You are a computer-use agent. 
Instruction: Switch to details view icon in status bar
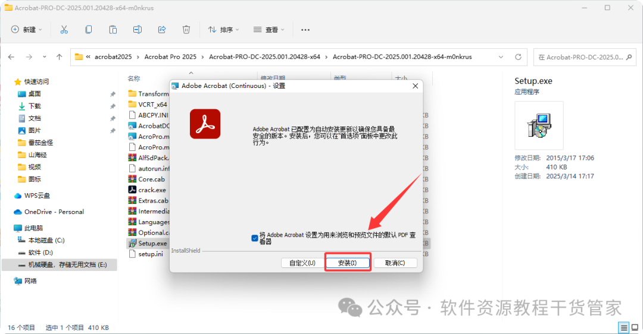624,327
